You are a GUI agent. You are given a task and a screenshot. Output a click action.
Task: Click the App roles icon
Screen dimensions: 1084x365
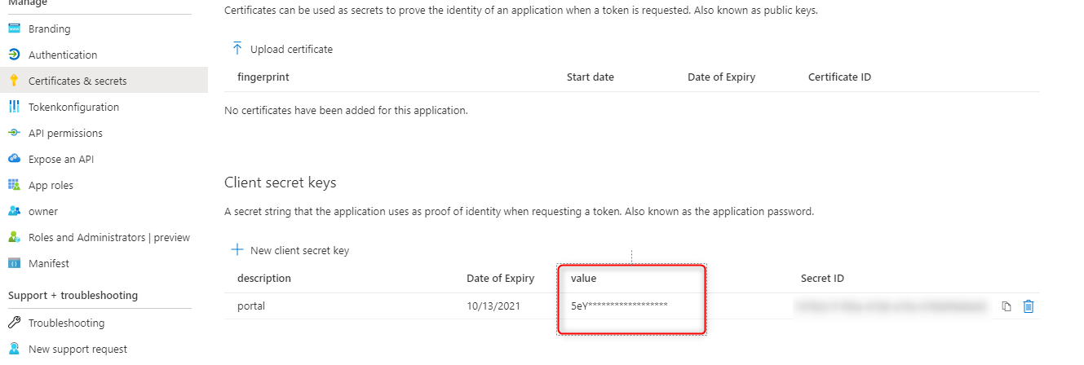[x=14, y=185]
